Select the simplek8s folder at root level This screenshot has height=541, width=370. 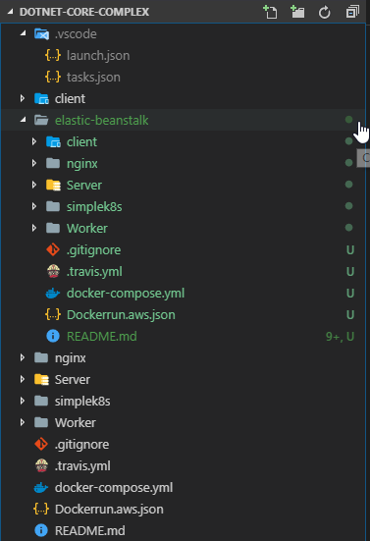pyautogui.click(x=82, y=401)
